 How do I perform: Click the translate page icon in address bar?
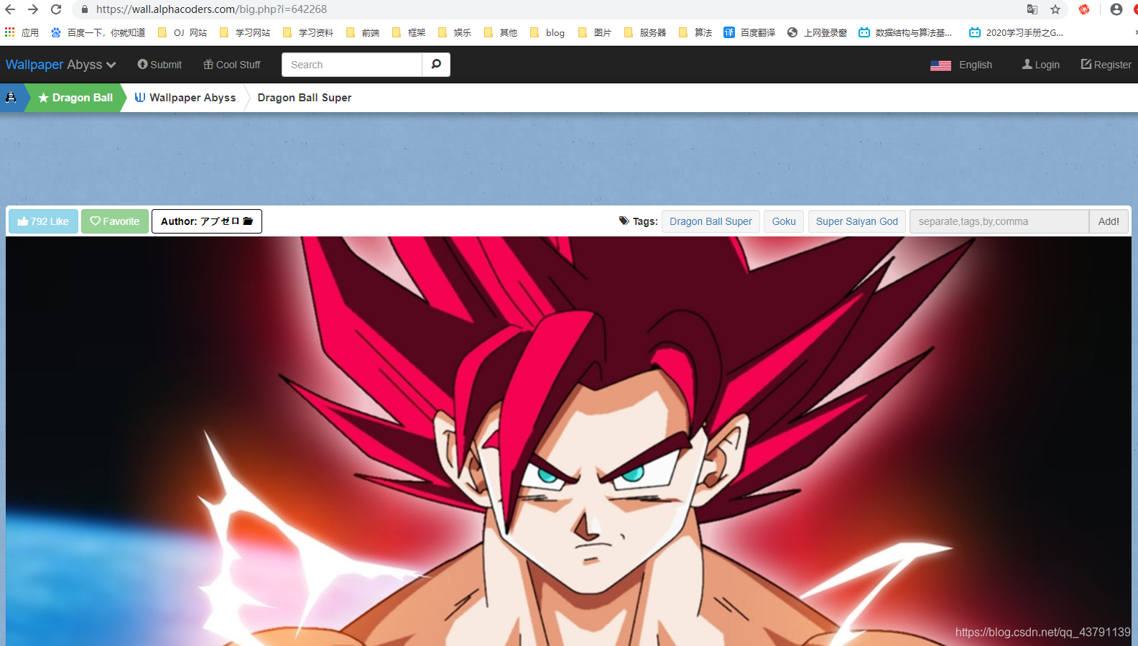click(x=1032, y=9)
